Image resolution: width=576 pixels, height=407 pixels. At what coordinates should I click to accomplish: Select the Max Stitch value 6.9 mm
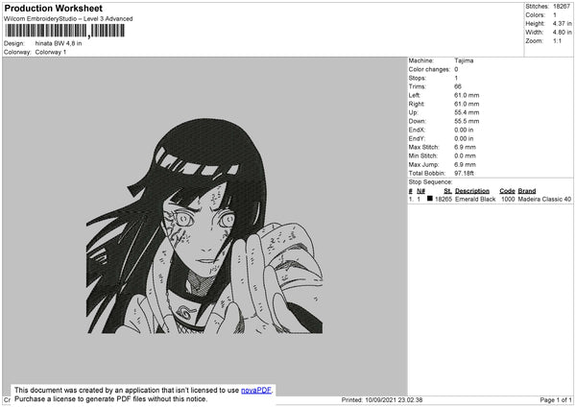(465, 147)
